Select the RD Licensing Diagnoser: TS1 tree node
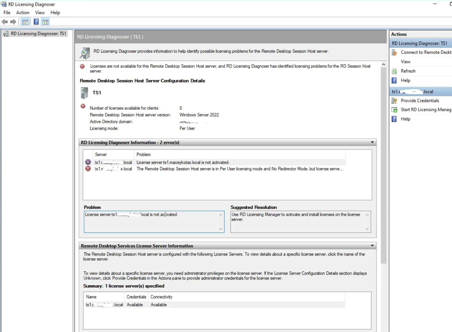This screenshot has width=452, height=332. tap(35, 34)
